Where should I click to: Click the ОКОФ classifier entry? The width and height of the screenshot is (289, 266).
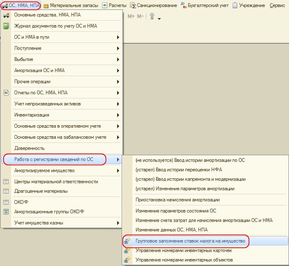point(21,202)
